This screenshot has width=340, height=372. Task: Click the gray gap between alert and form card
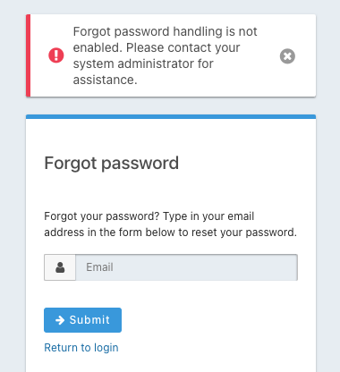pyautogui.click(x=171, y=106)
